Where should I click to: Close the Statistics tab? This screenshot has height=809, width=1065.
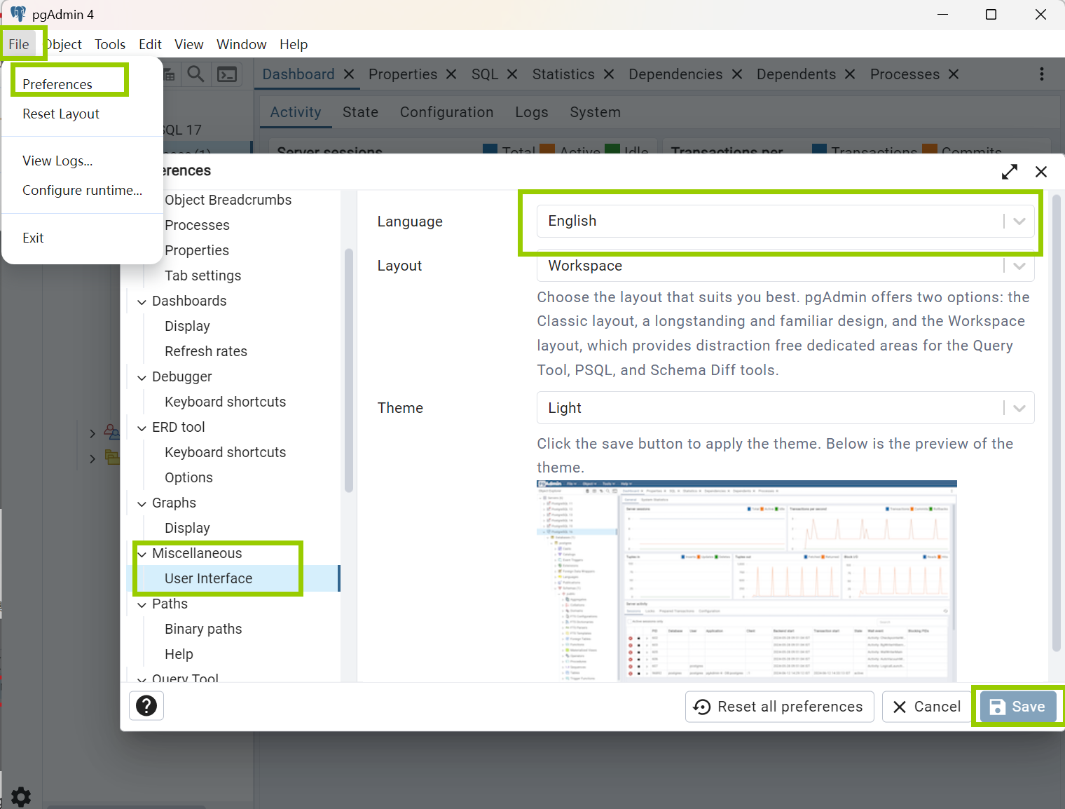[609, 74]
